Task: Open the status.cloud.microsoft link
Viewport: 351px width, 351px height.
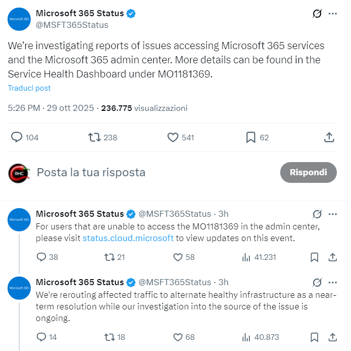Action: 128,238
